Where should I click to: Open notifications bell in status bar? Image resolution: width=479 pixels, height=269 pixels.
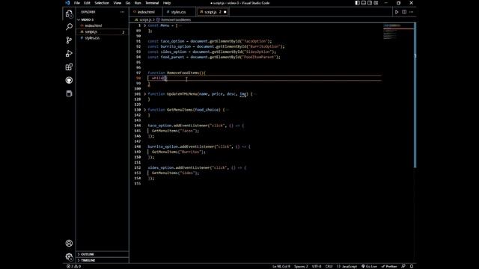tap(412, 266)
